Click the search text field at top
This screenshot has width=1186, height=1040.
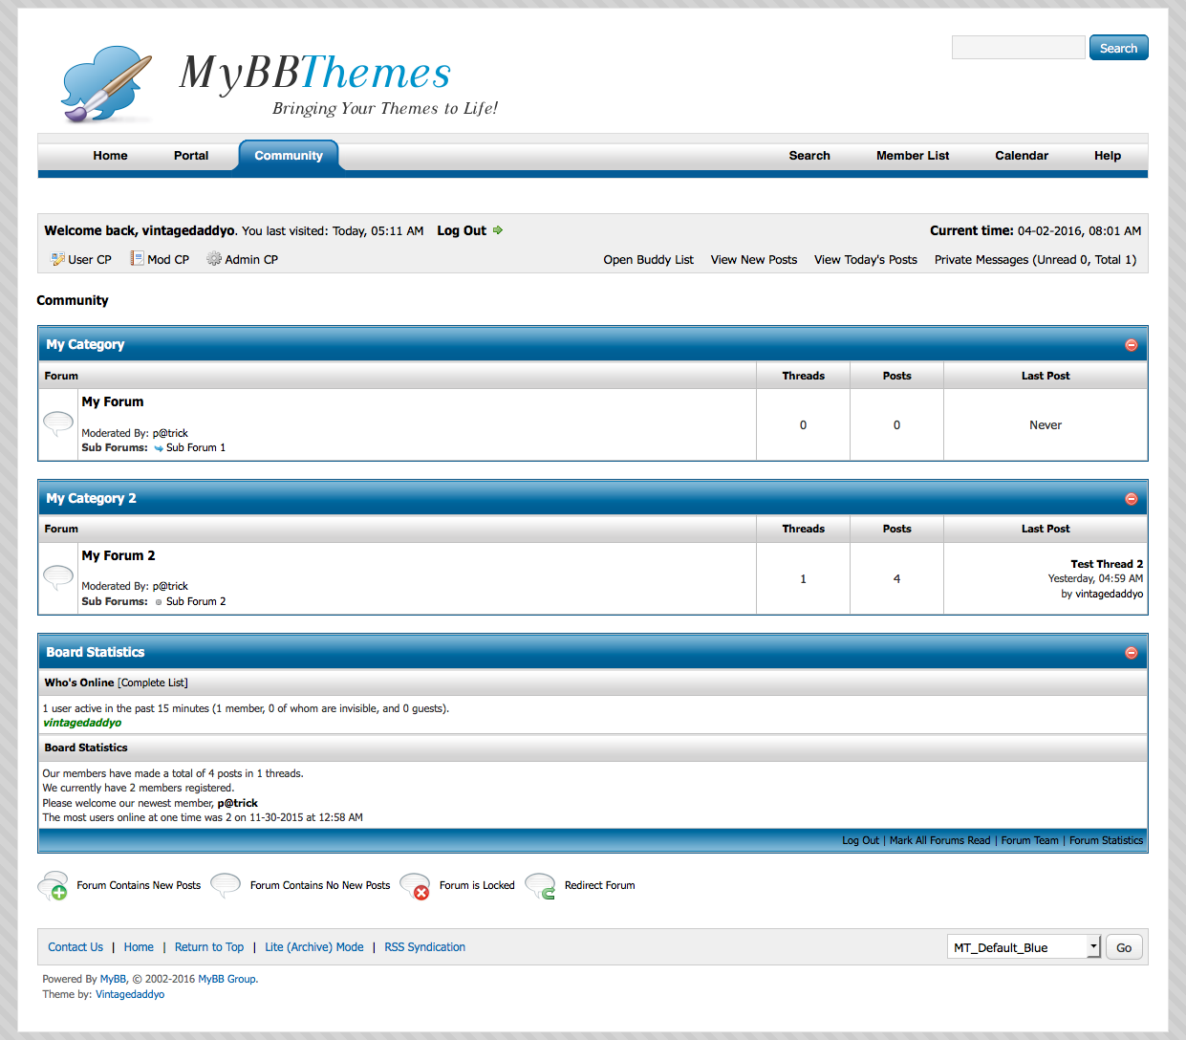click(x=1018, y=48)
